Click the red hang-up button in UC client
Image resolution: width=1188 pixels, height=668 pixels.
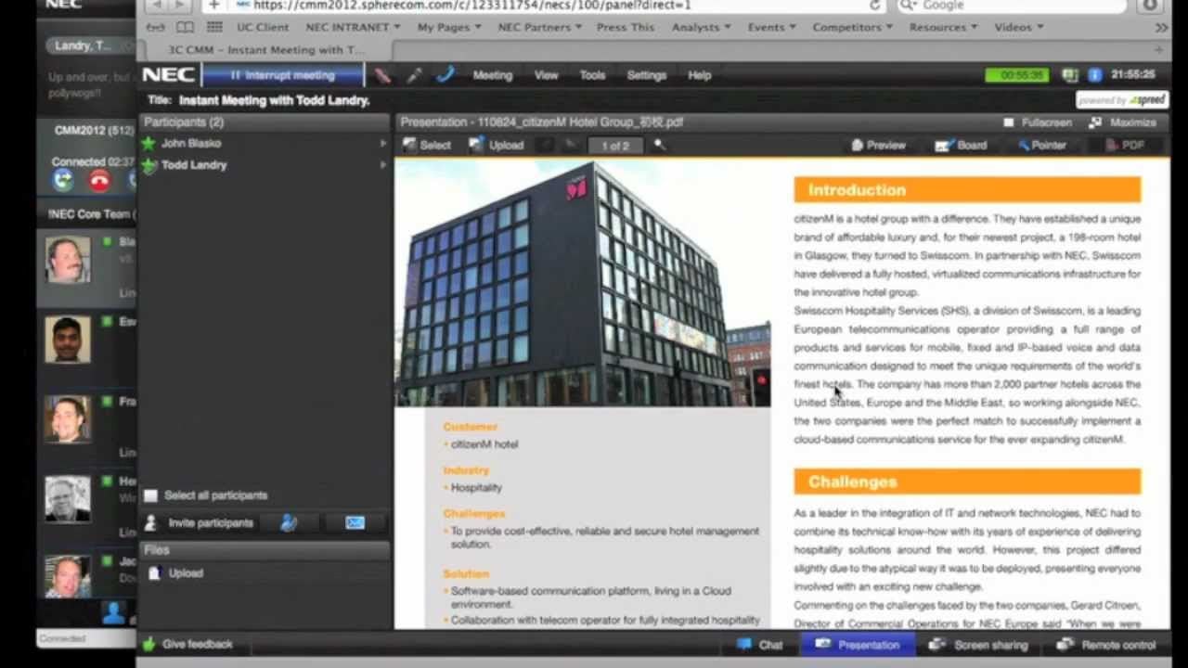point(99,181)
